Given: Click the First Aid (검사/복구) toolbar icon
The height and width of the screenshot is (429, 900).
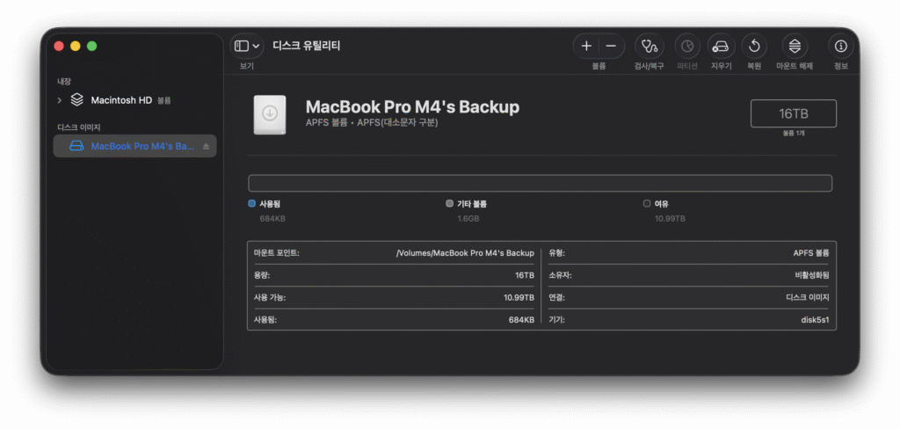Looking at the screenshot, I should coord(649,46).
